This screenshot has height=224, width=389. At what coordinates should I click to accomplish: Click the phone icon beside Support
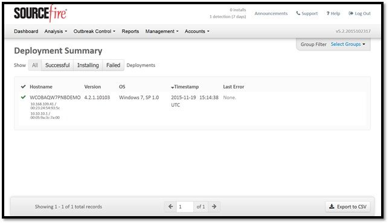(298, 13)
